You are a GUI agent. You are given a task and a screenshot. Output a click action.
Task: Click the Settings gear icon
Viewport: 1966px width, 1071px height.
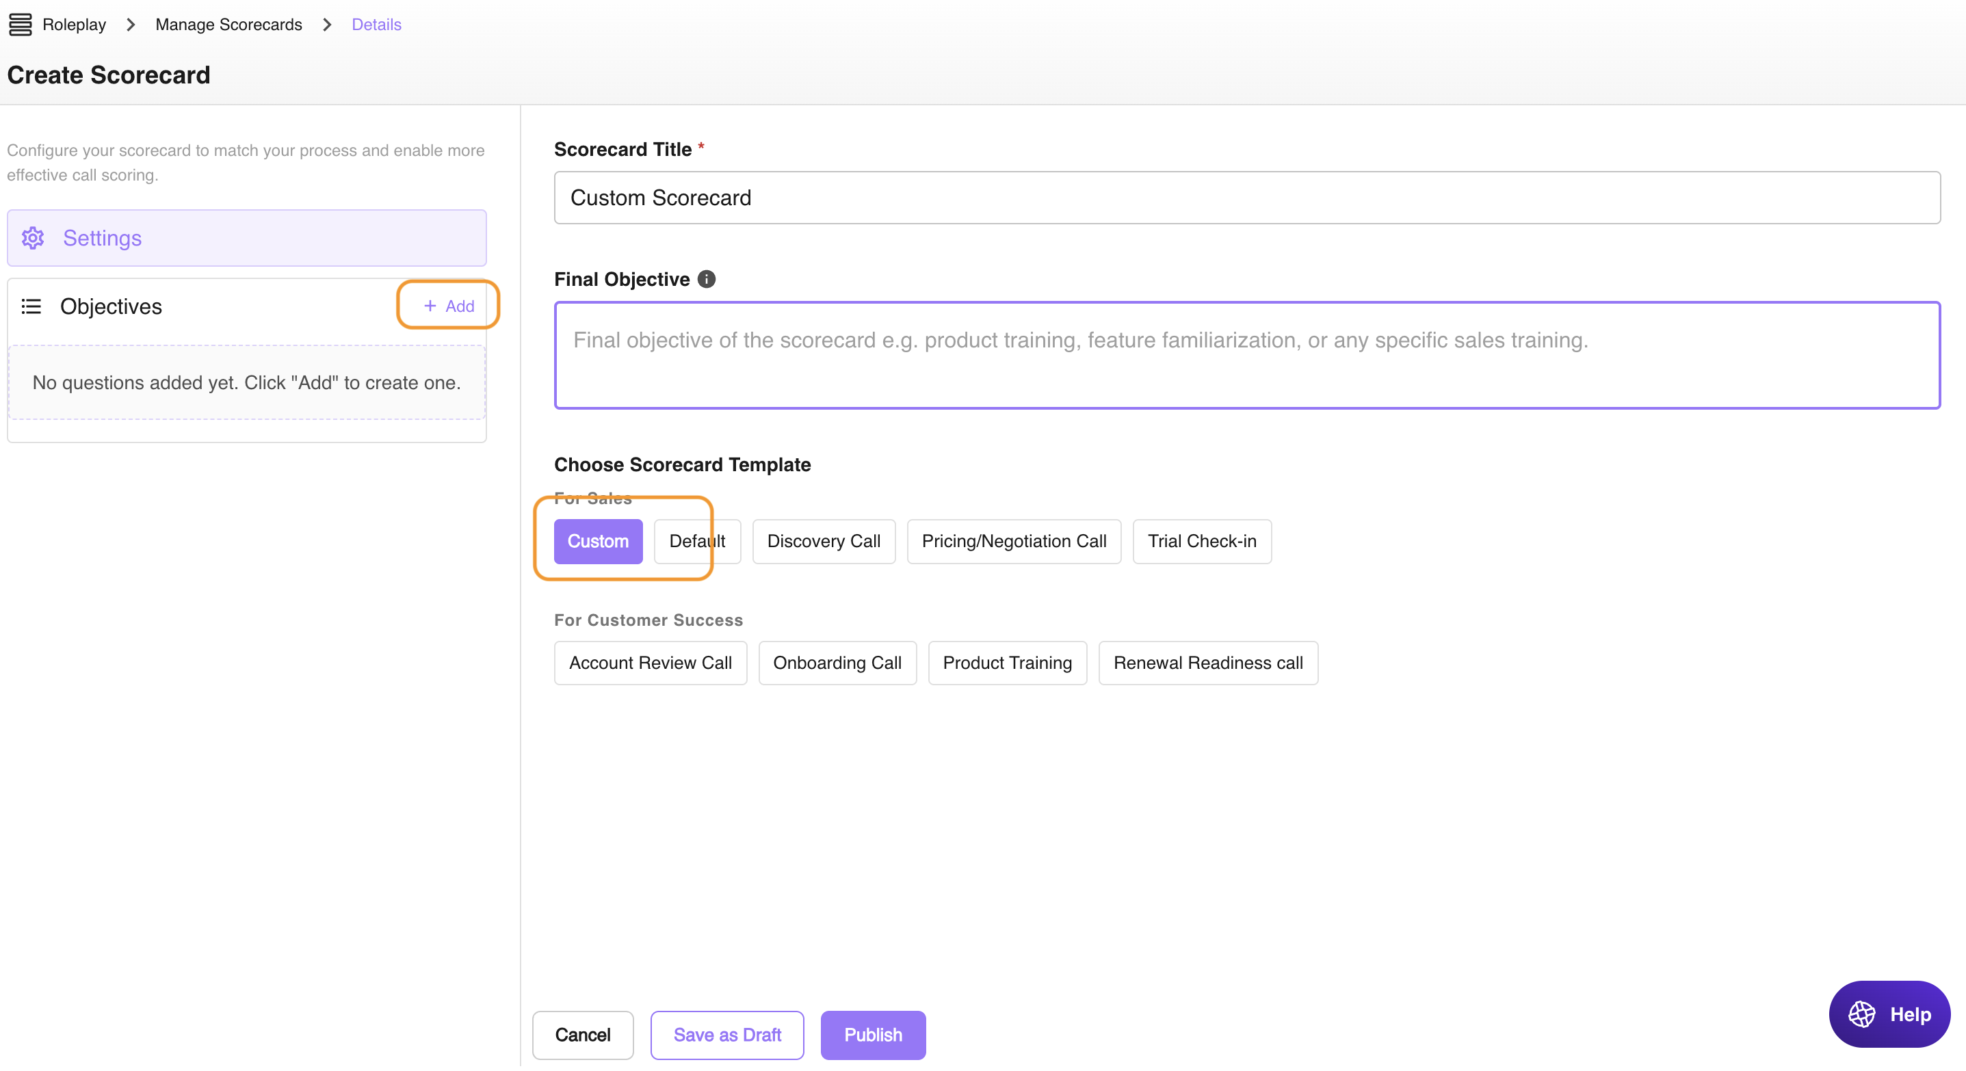coord(33,238)
